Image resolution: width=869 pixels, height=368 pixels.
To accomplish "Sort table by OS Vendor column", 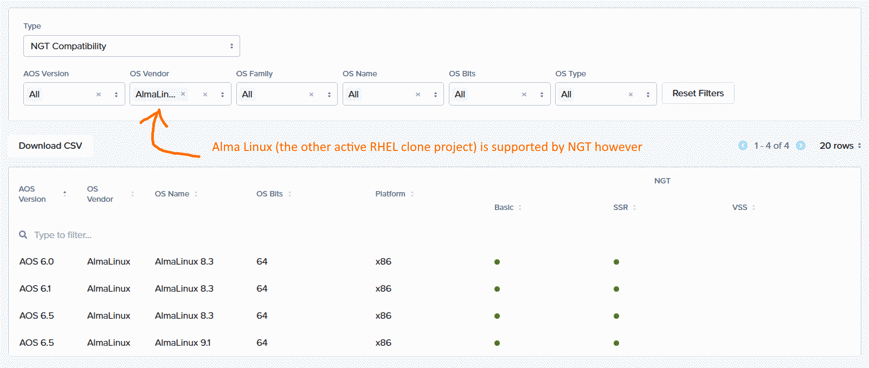I will [x=132, y=194].
